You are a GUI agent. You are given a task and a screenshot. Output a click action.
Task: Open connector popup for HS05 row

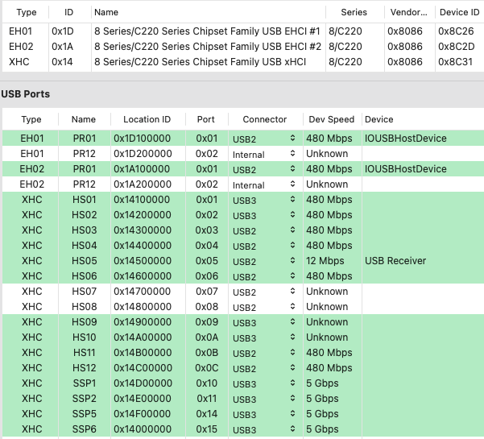click(x=265, y=261)
